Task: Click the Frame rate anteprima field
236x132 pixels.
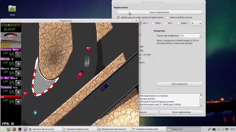Action: pos(190,36)
